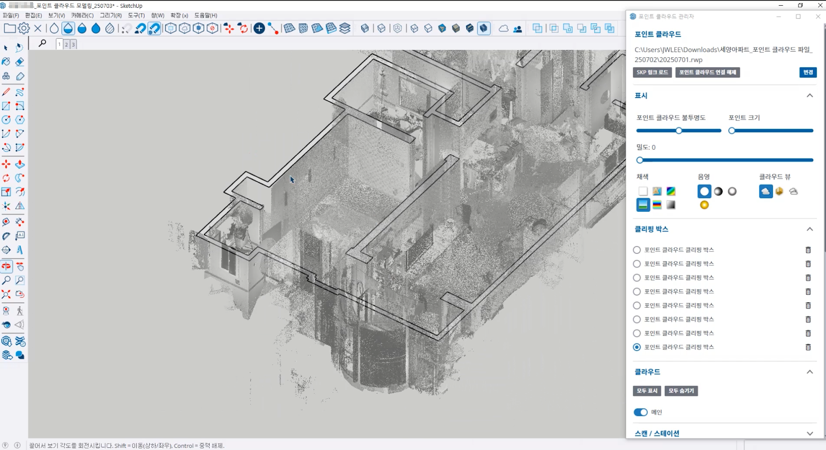The height and width of the screenshot is (450, 826).
Task: Click the gear settings icon in top toolbar
Action: (x=24, y=28)
